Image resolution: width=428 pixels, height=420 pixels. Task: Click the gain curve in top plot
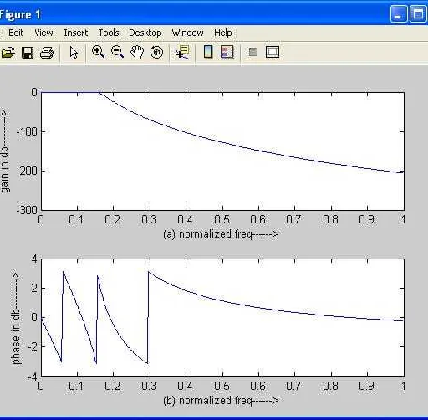(x=222, y=142)
